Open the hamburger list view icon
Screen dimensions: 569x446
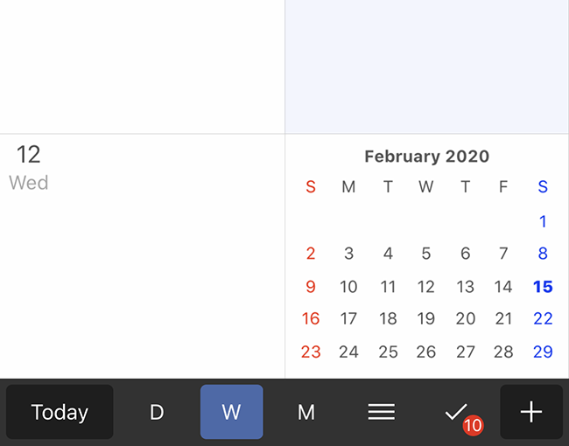(x=381, y=412)
